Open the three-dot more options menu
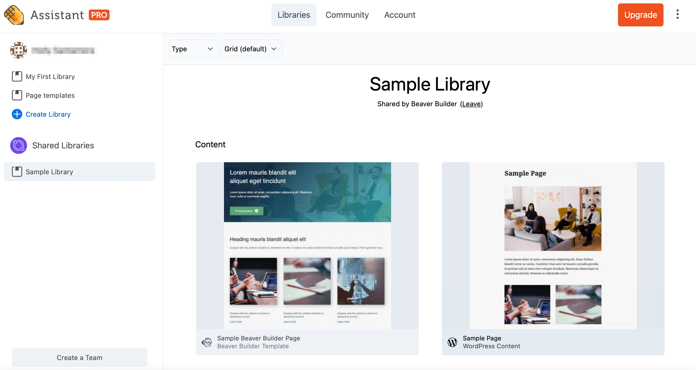 pyautogui.click(x=677, y=15)
